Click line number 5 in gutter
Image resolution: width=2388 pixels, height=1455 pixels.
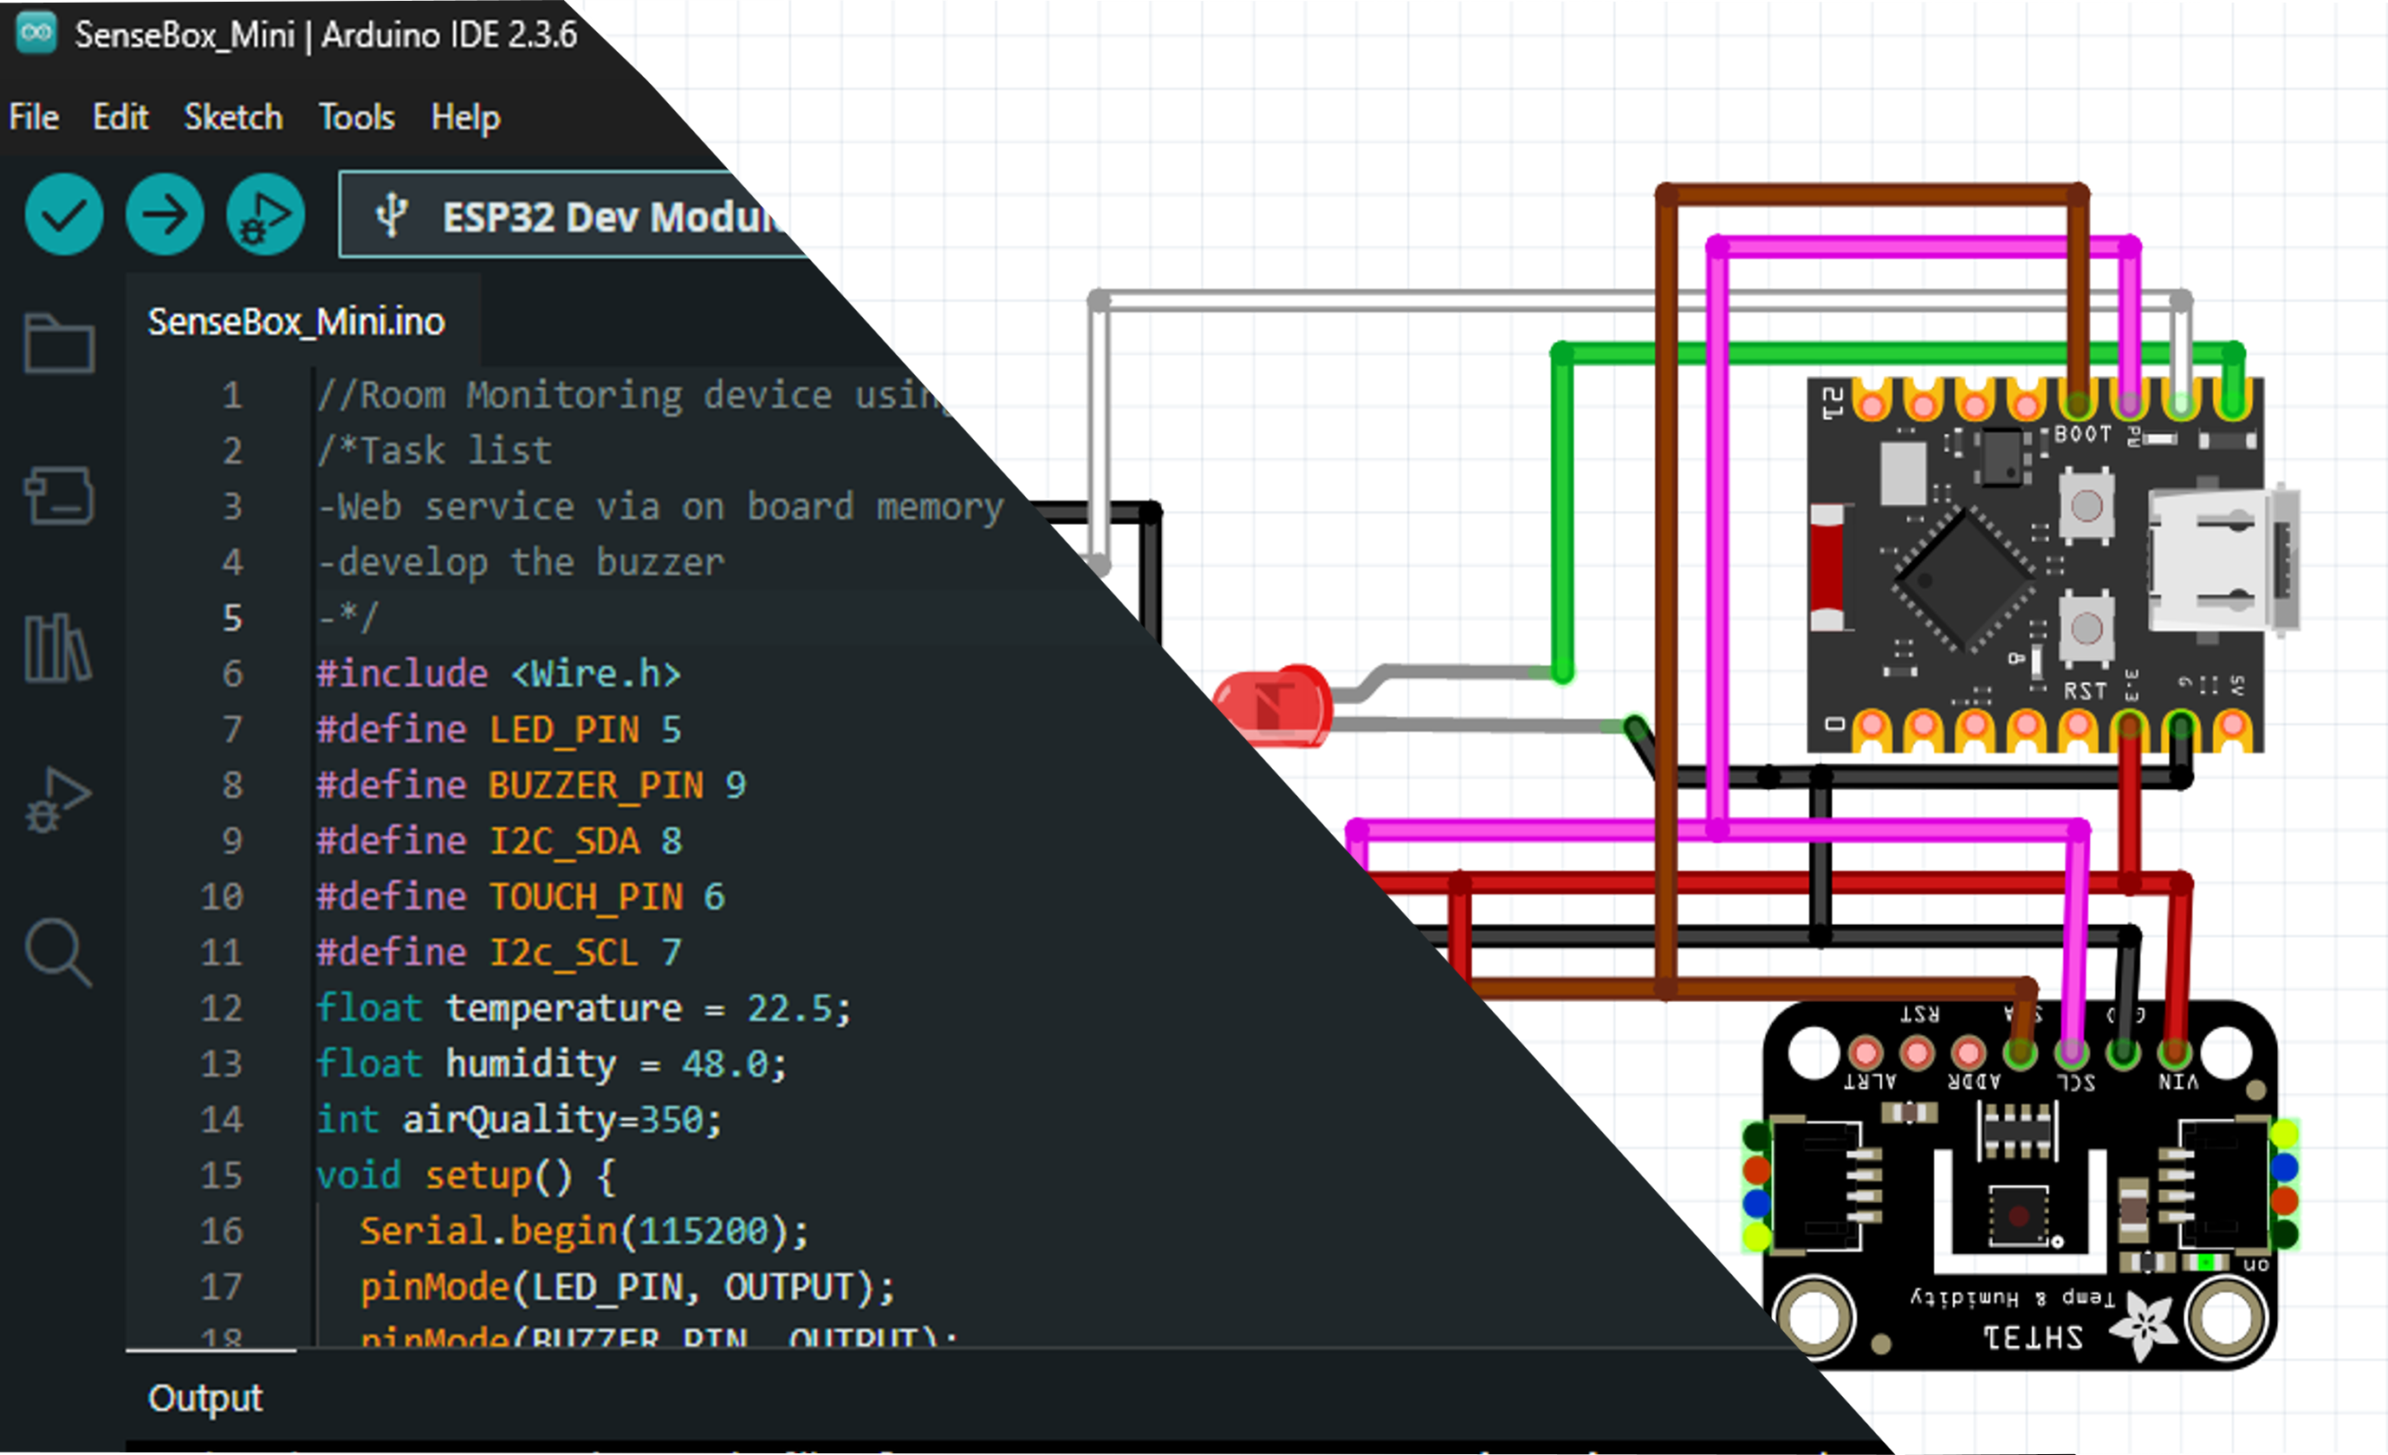click(232, 618)
